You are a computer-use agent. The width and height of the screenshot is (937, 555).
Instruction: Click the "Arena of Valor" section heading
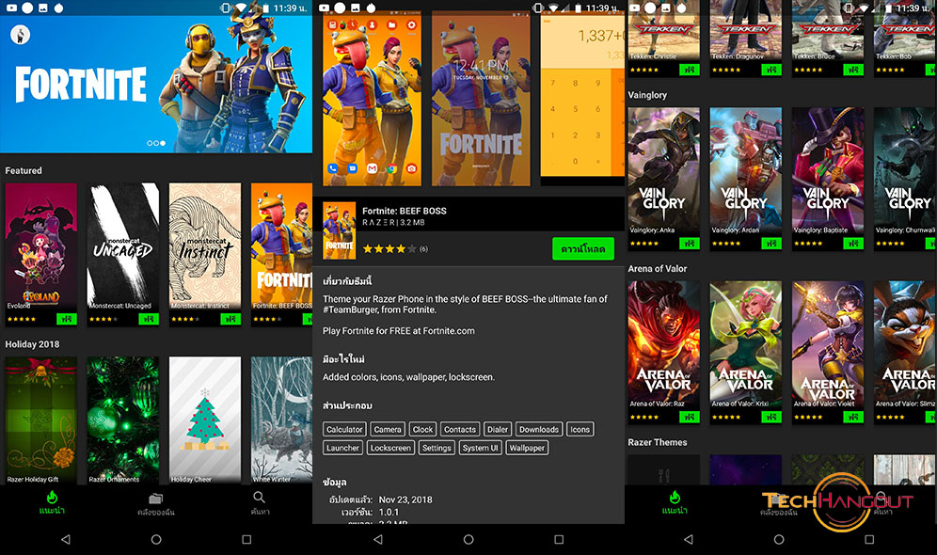click(658, 269)
